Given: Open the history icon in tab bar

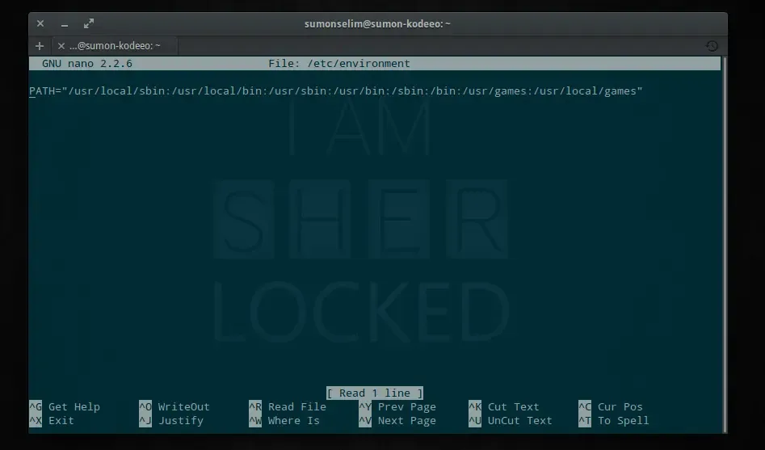Looking at the screenshot, I should pos(712,46).
